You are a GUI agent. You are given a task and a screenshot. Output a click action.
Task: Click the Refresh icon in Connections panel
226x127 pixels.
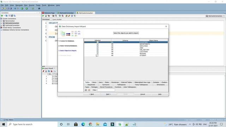click(6, 16)
